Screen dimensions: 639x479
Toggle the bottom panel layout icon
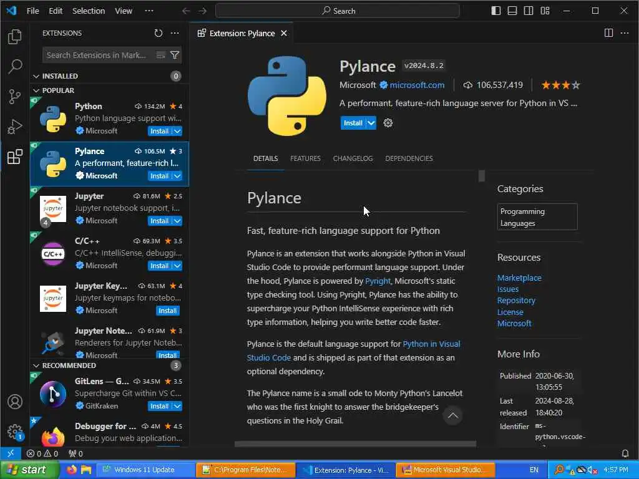[512, 11]
